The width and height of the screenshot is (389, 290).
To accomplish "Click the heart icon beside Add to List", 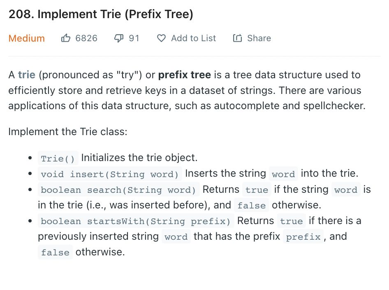I will 161,38.
